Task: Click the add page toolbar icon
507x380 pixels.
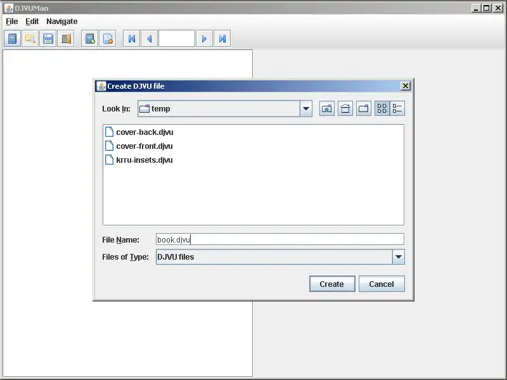Action: pos(89,39)
